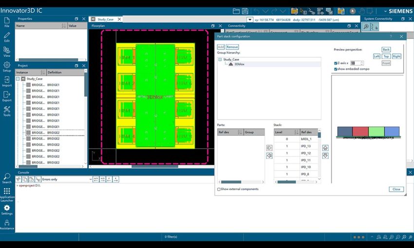The width and height of the screenshot is (414, 248).
Task: Click the Top perspective button
Action: point(386,56)
